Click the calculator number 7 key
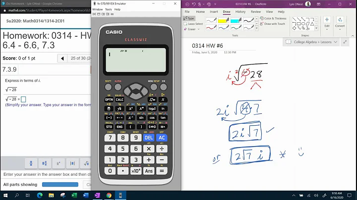Viewport: 357px width, 200px height. click(110, 138)
